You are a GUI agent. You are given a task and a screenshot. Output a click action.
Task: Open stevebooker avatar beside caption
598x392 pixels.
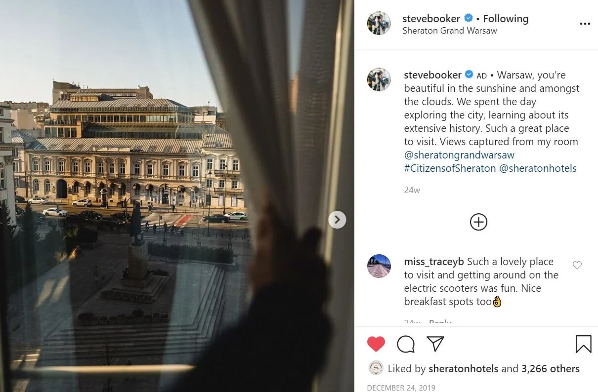click(x=379, y=79)
